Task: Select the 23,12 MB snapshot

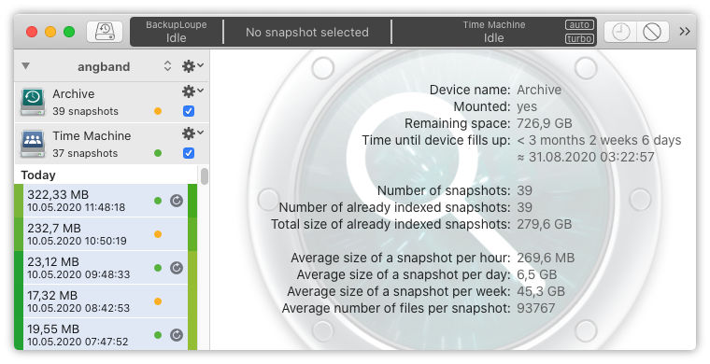Action: (x=105, y=268)
